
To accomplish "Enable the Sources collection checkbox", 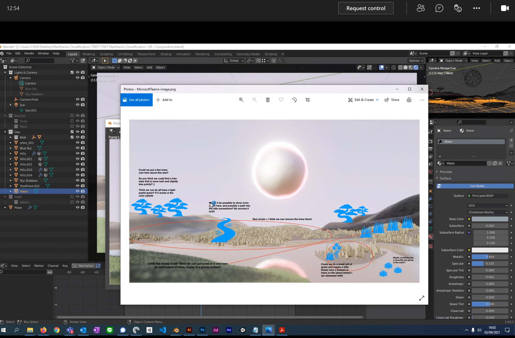I will tap(72, 116).
